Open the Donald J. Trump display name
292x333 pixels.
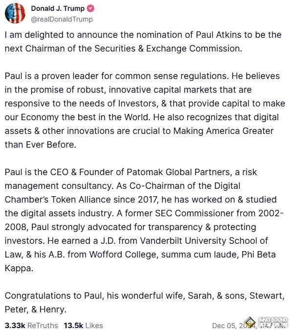pos(58,8)
